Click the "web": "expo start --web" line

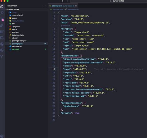pyautogui.click(x=79, y=42)
